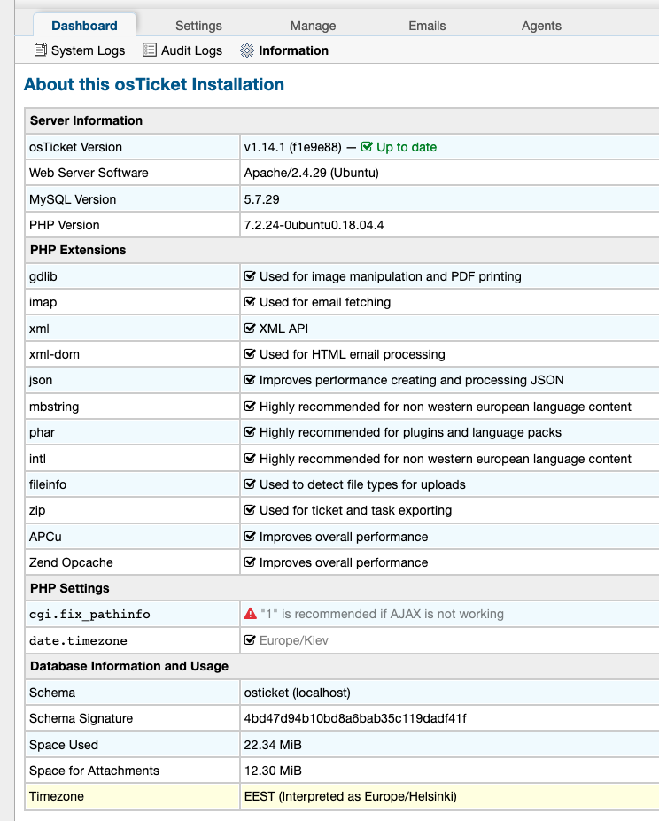Click the Server Information section header
This screenshot has width=659, height=821.
tap(87, 120)
